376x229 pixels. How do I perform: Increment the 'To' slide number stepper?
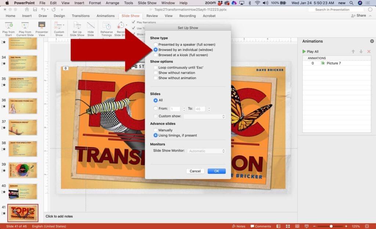tap(209, 108)
